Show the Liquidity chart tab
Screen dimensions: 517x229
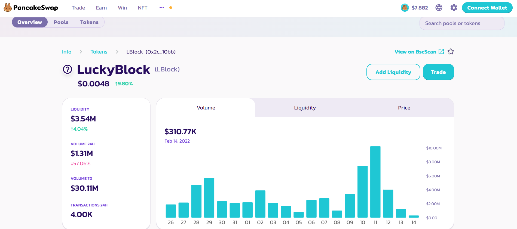305,108
